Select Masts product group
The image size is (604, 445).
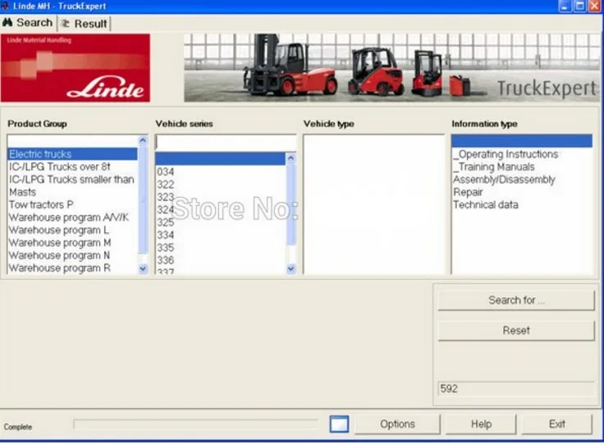coord(72,192)
